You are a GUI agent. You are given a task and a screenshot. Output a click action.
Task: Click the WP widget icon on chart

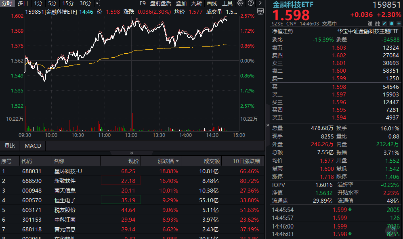click(x=260, y=12)
